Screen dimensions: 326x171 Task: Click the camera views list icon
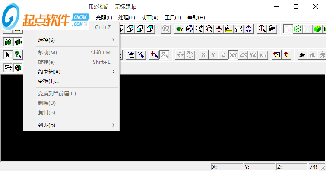coord(272,29)
